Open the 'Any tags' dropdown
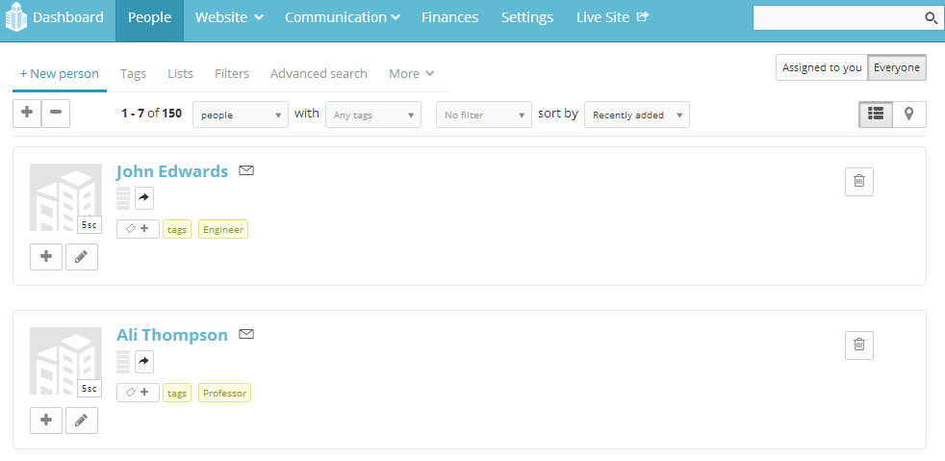945x461 pixels. click(x=372, y=115)
